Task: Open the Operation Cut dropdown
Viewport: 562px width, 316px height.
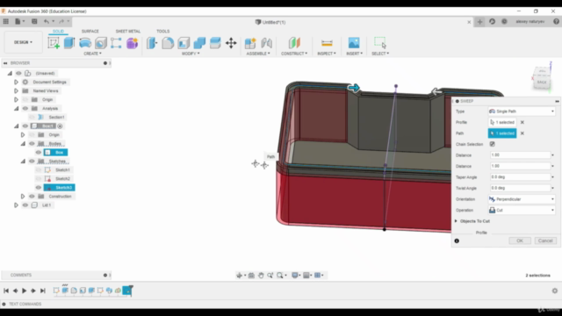Action: (522, 210)
